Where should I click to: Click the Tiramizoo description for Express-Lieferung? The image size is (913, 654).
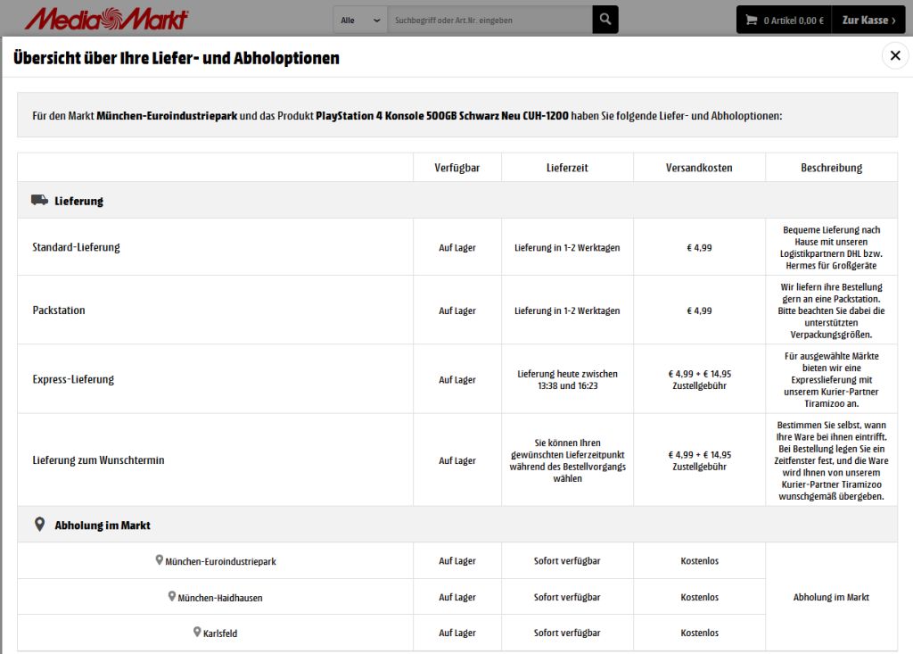pos(832,379)
